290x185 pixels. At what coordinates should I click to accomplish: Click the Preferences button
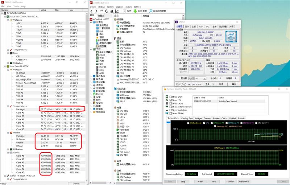click(244, 181)
